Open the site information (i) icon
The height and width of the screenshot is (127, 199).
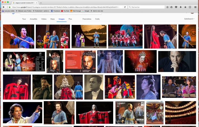pyautogui.click(x=7, y=7)
